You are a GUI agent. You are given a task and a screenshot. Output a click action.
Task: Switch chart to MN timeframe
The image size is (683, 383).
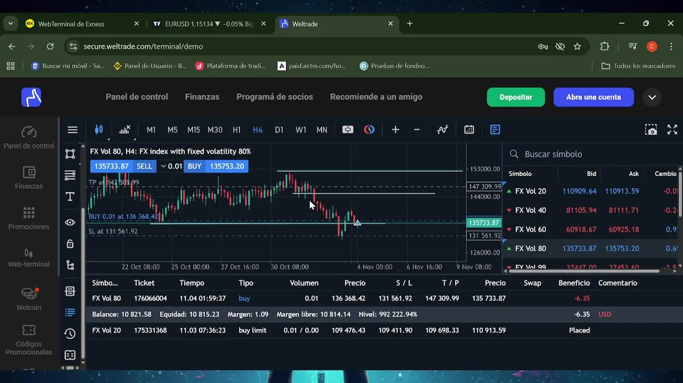click(322, 130)
